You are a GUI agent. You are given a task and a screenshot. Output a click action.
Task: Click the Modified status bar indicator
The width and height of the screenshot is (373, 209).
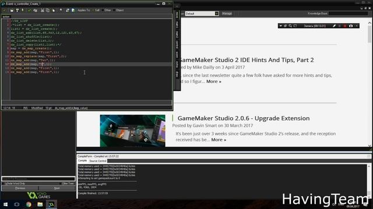[37, 108]
